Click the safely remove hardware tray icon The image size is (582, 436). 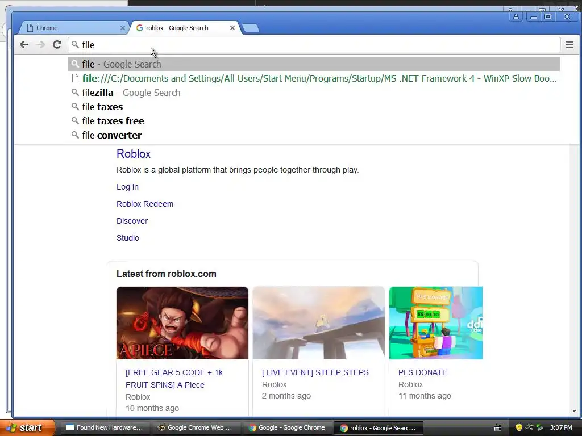click(540, 427)
